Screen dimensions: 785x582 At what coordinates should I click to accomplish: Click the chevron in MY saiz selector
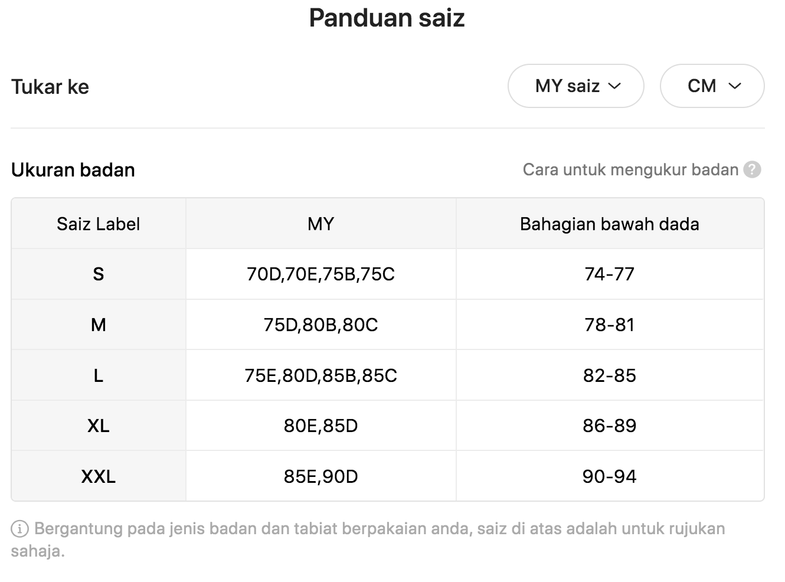614,86
